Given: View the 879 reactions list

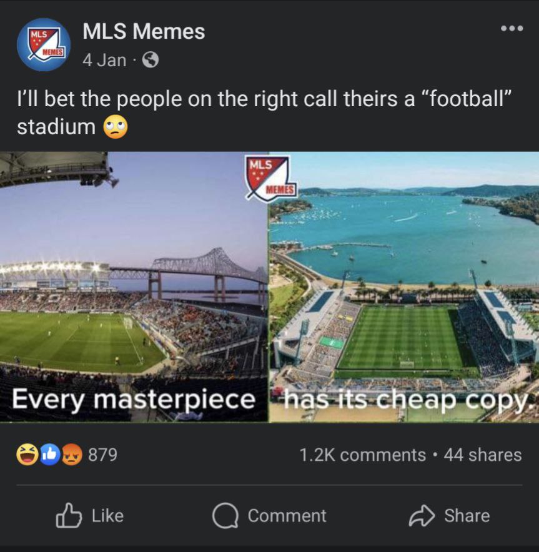Looking at the screenshot, I should click(x=102, y=455).
